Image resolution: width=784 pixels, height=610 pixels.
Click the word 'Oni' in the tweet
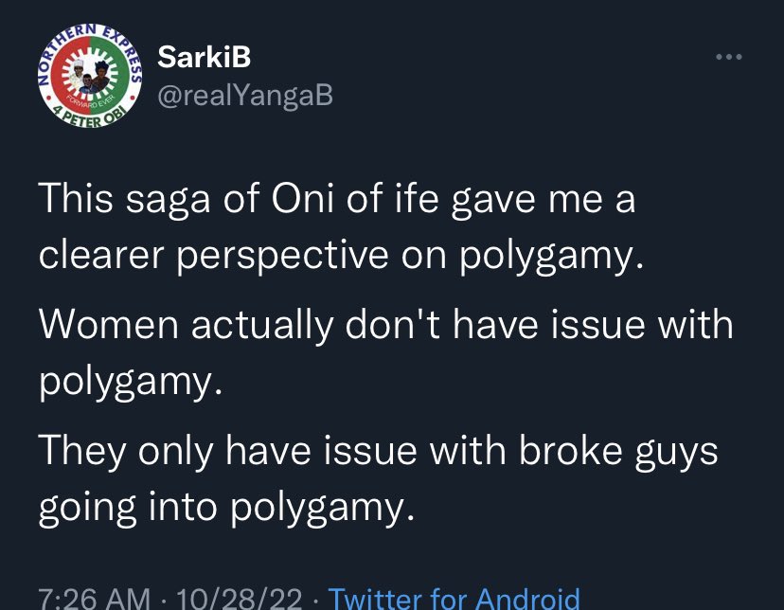click(x=303, y=198)
